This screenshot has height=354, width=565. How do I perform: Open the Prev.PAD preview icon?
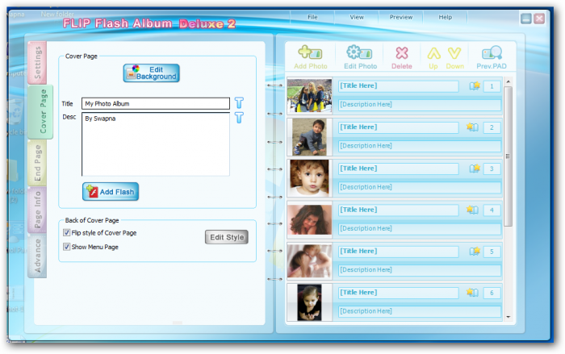pyautogui.click(x=492, y=57)
